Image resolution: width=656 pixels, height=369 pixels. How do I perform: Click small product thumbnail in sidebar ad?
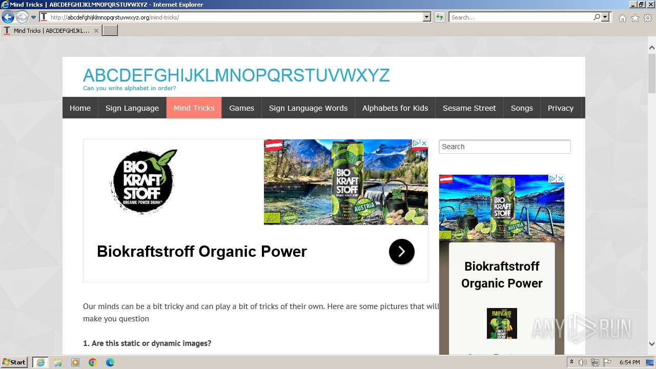click(x=502, y=323)
